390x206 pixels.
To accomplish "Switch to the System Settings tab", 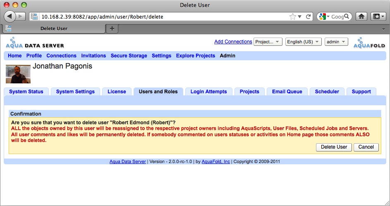I will tap(75, 92).
